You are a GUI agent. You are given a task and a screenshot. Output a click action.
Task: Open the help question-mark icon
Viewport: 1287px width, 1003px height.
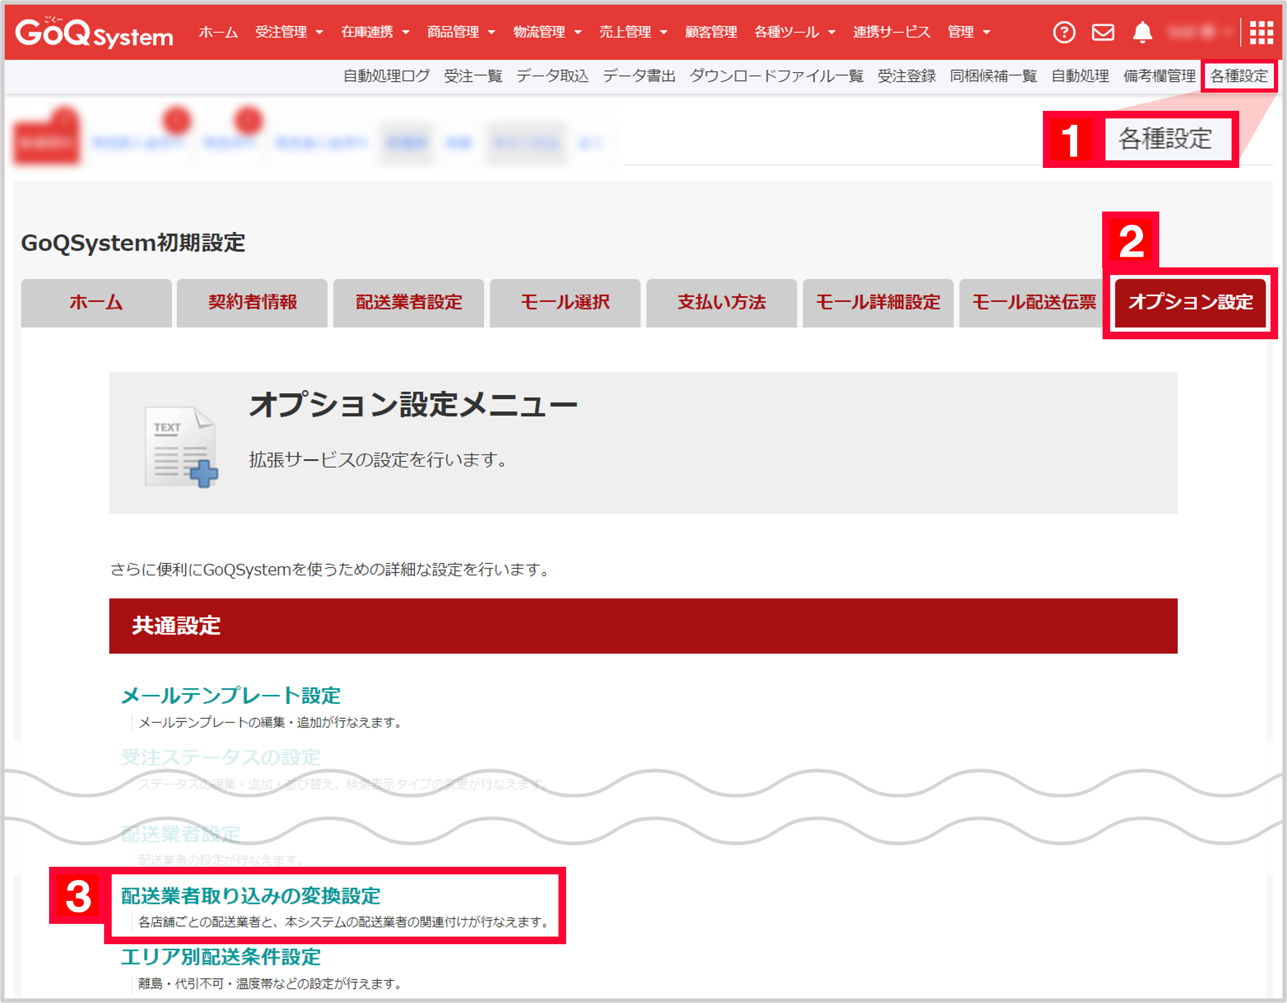coord(1064,32)
